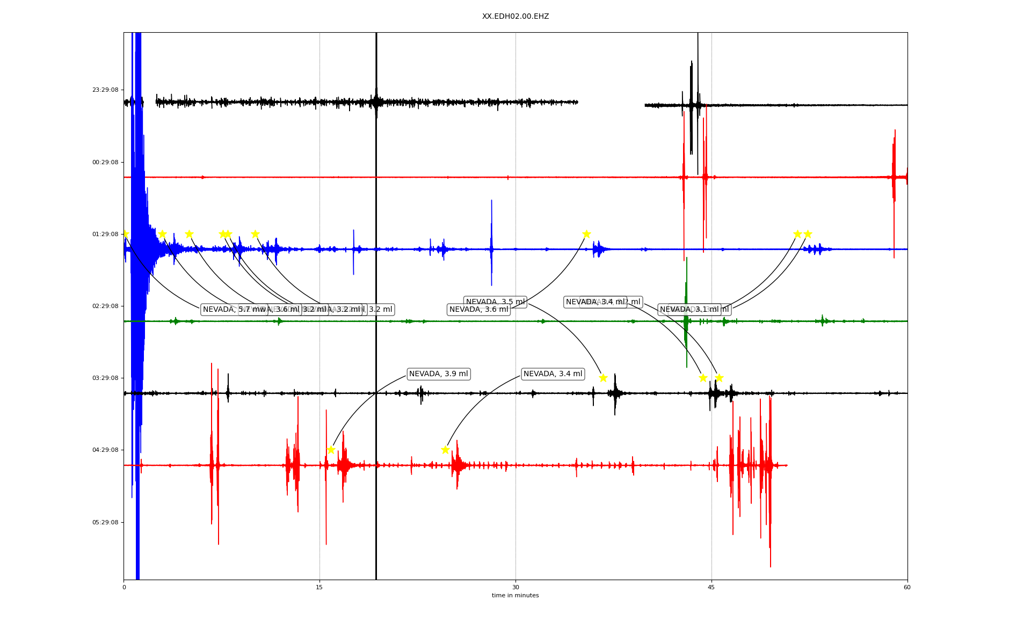1031x644 pixels.
Task: Click the 45 tick on the time axis
Action: [711, 587]
